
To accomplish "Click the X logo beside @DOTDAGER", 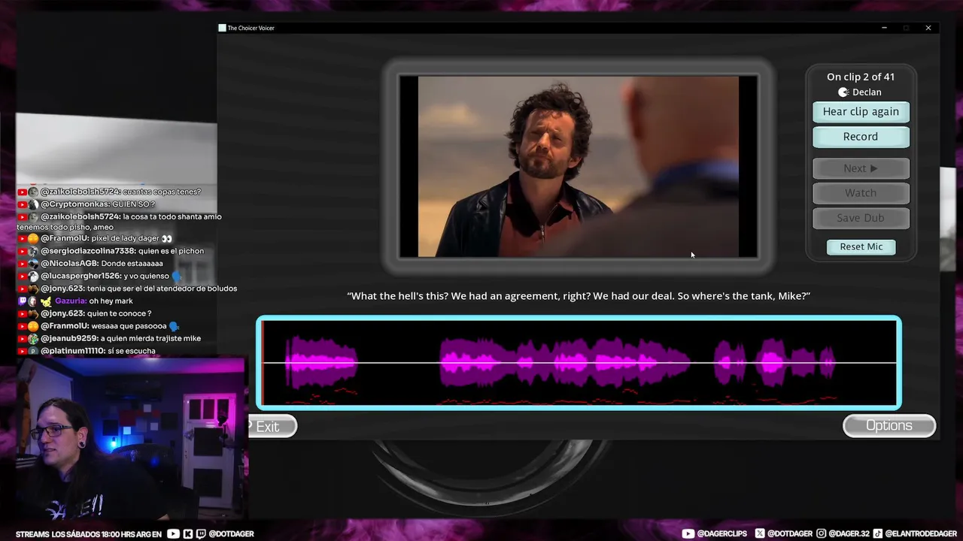I will point(760,533).
